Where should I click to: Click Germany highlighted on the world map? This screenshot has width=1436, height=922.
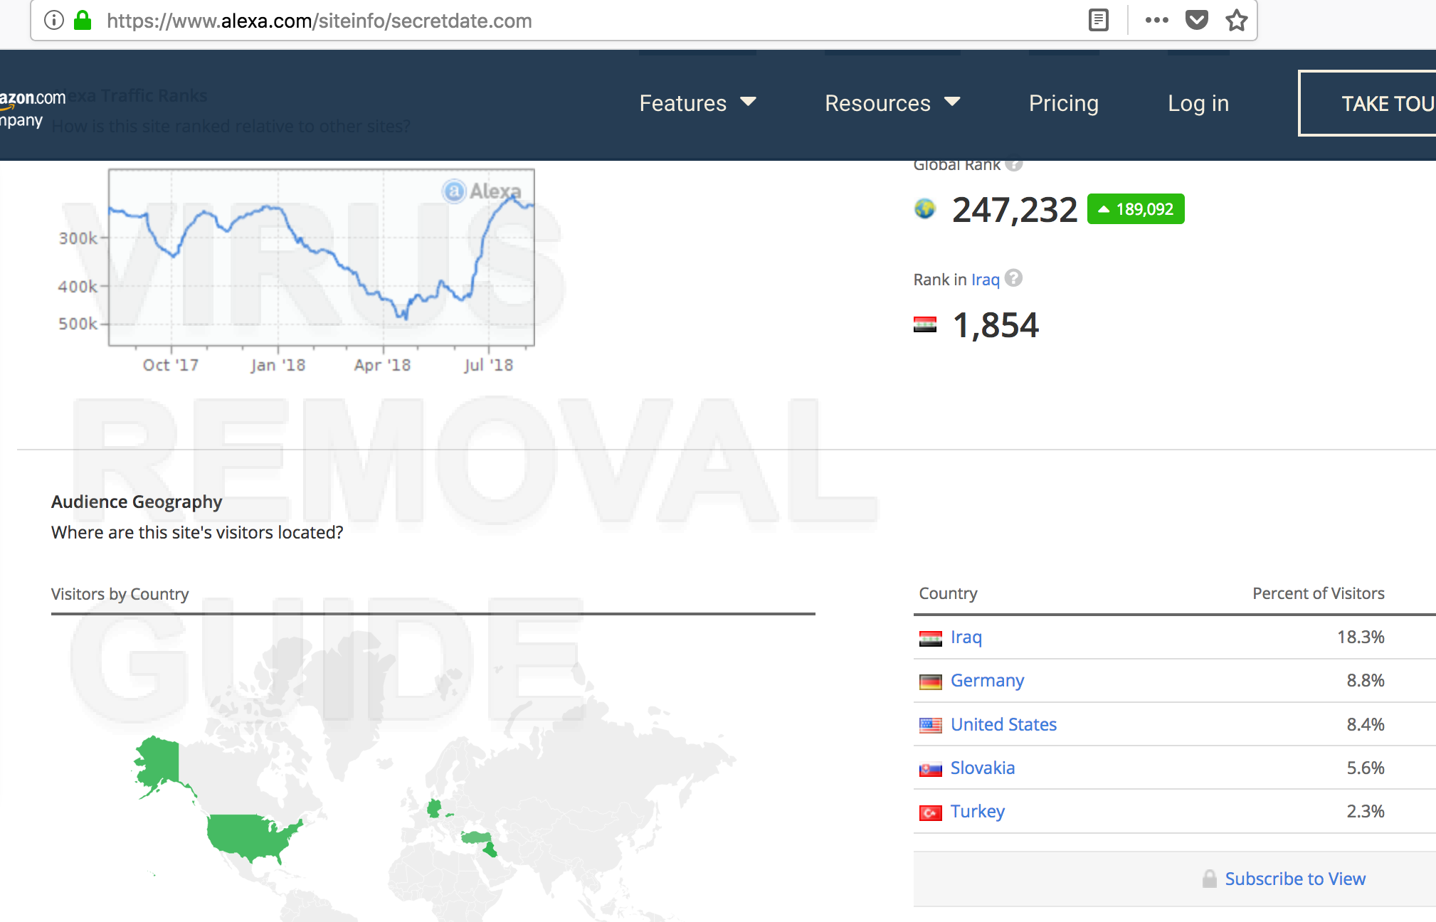tap(433, 808)
